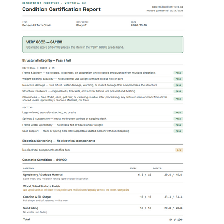Viewport: 224px width, 224px height.
Task: Select the inspector name 'ElwynT'
Action: pyautogui.click(x=81, y=25)
